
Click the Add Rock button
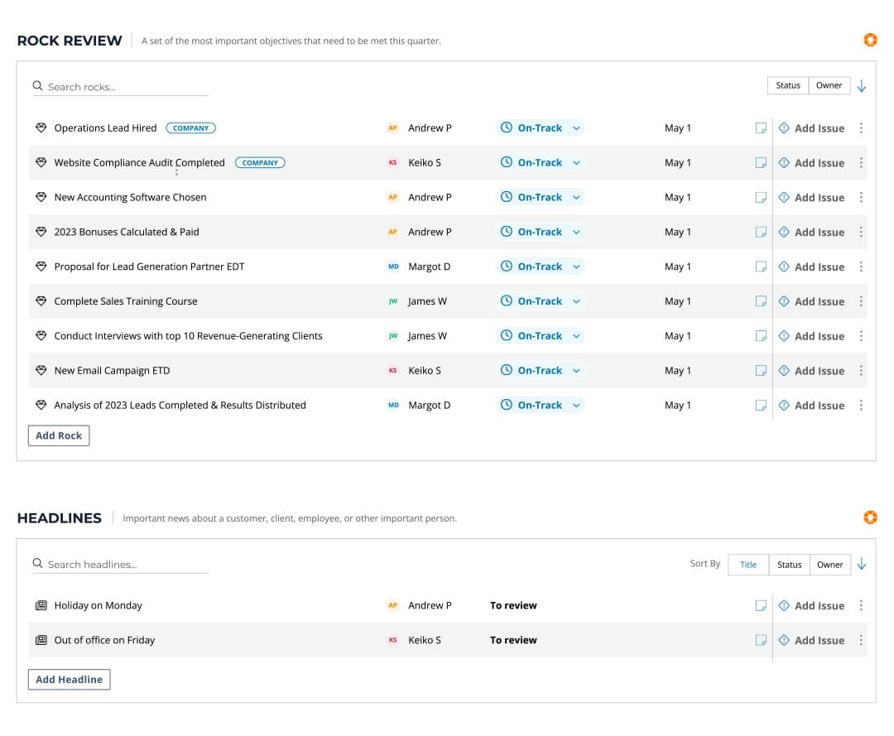pos(58,435)
